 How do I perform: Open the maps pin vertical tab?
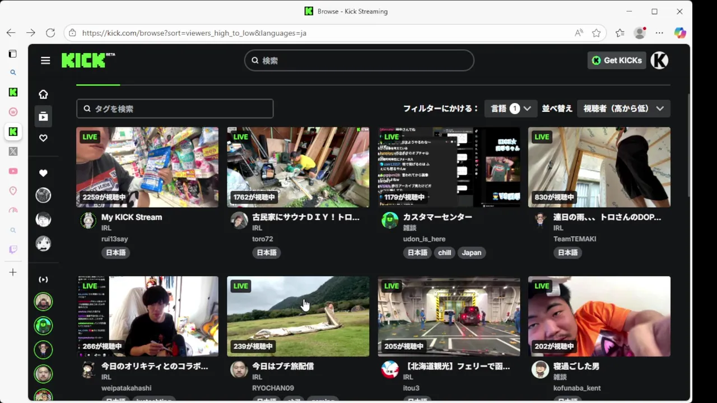pos(13,191)
